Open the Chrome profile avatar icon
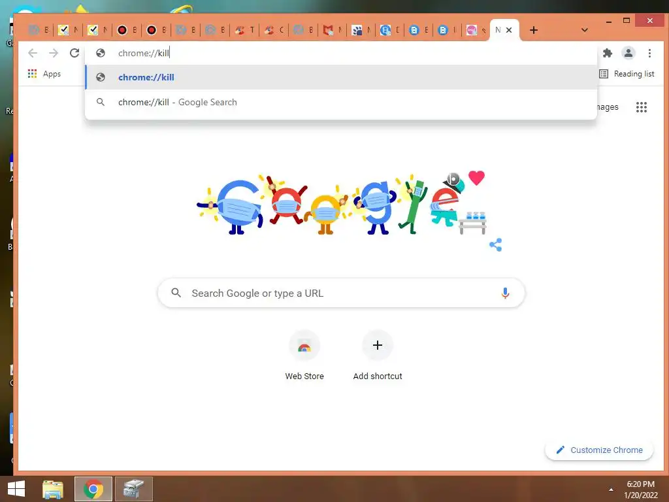The image size is (669, 502). point(628,53)
